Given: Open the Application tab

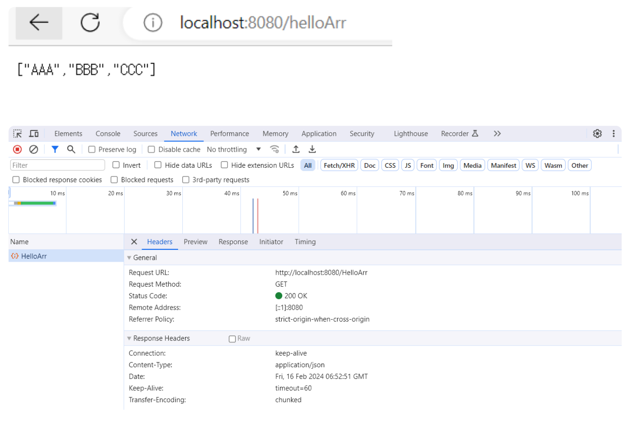Looking at the screenshot, I should (319, 134).
